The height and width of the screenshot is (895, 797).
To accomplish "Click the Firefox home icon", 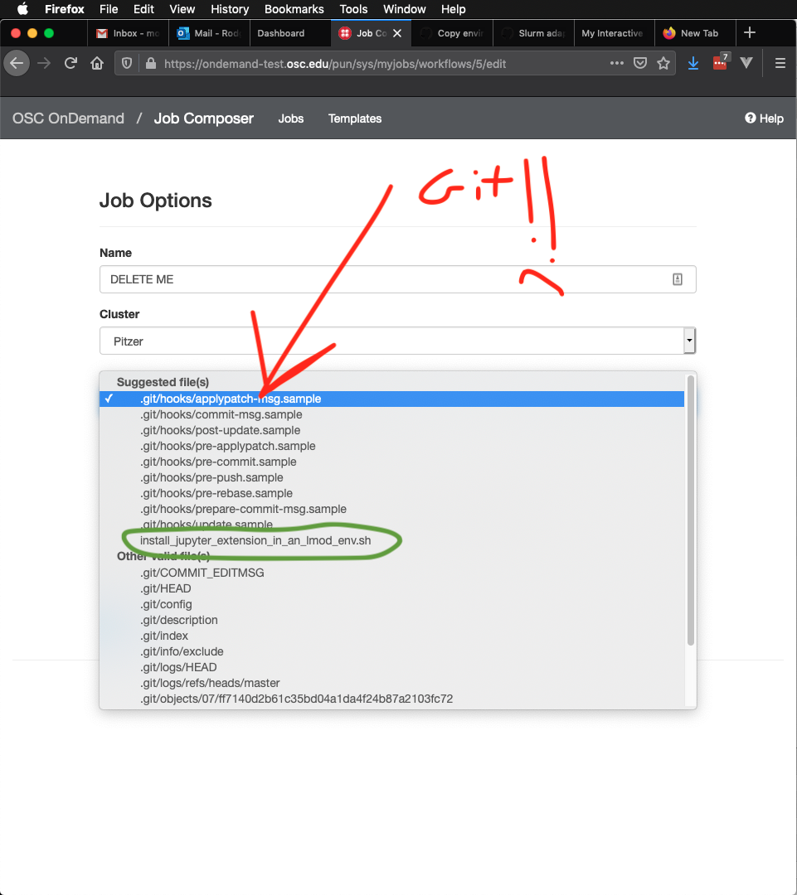I will (97, 62).
